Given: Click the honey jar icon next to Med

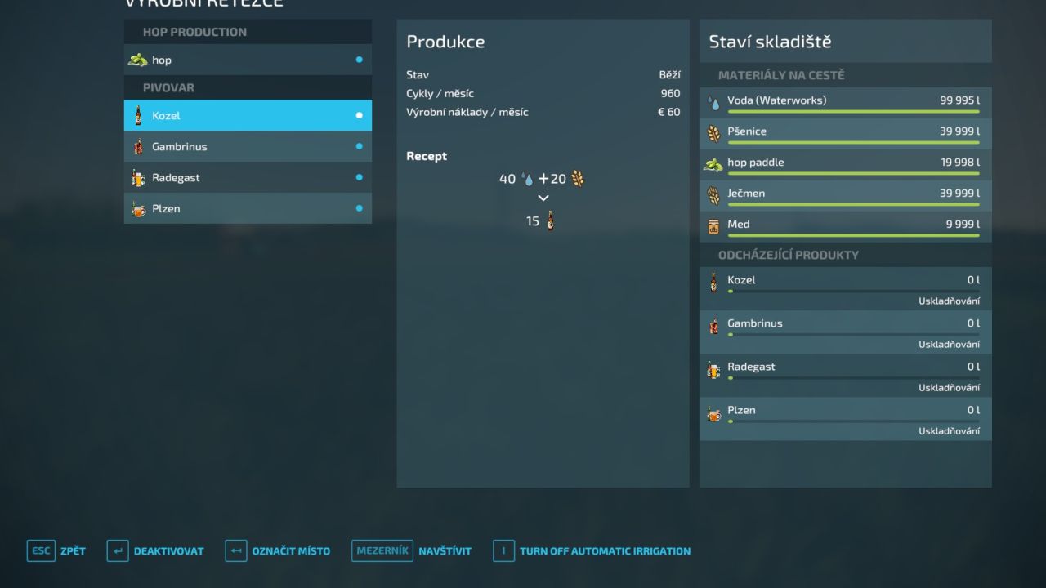Looking at the screenshot, I should click(x=713, y=225).
